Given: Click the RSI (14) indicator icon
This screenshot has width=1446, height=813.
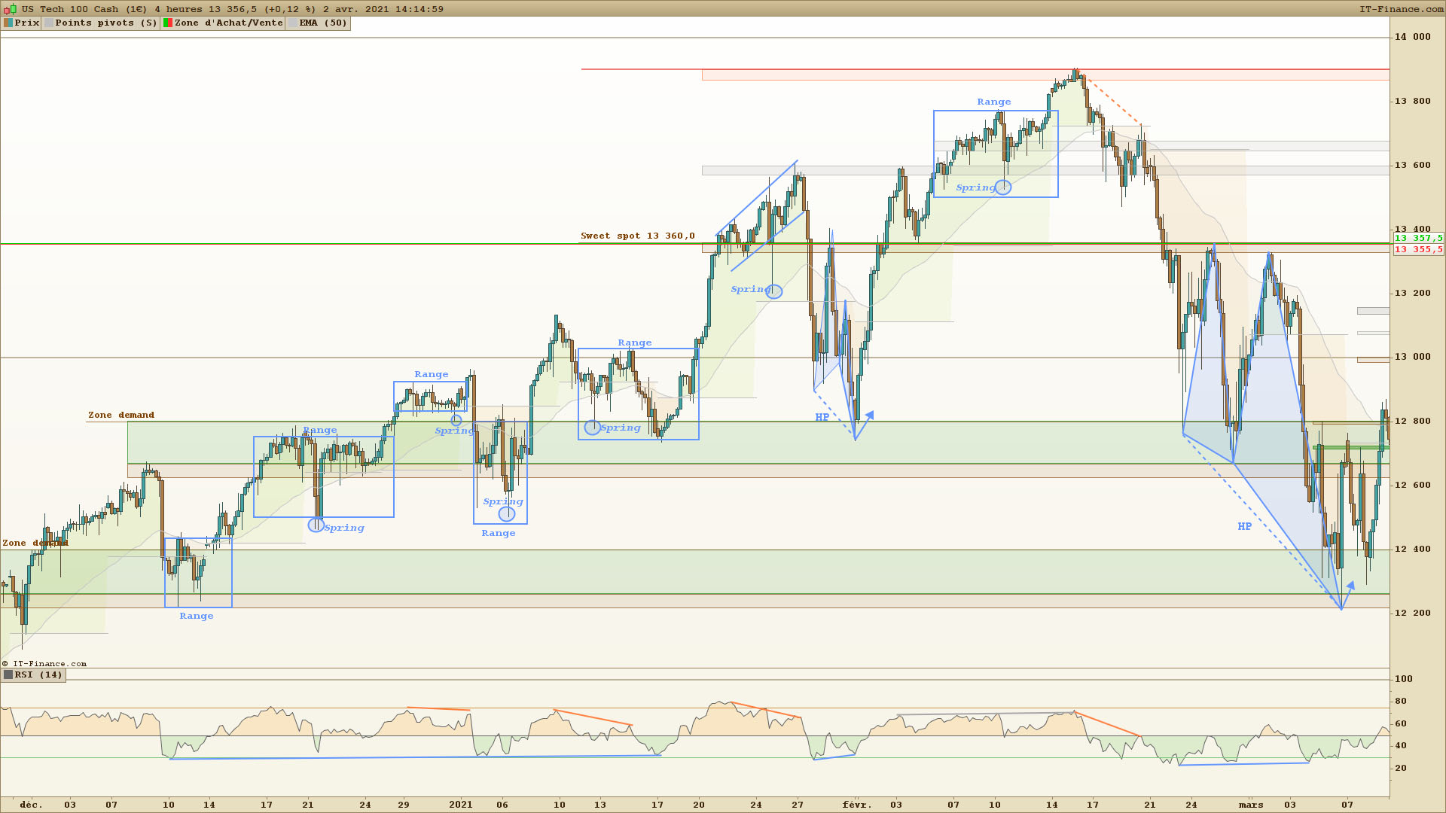Looking at the screenshot, I should click(8, 675).
